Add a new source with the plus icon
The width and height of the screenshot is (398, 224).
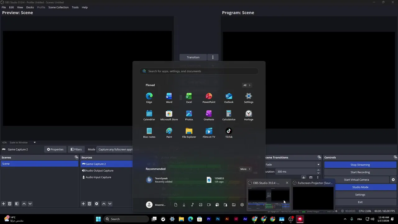[x=83, y=204]
